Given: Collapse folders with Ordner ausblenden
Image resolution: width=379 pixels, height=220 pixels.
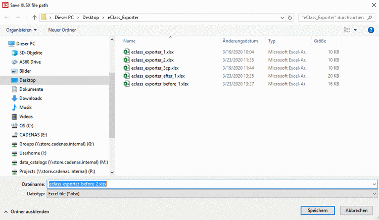Looking at the screenshot, I should [x=27, y=211].
